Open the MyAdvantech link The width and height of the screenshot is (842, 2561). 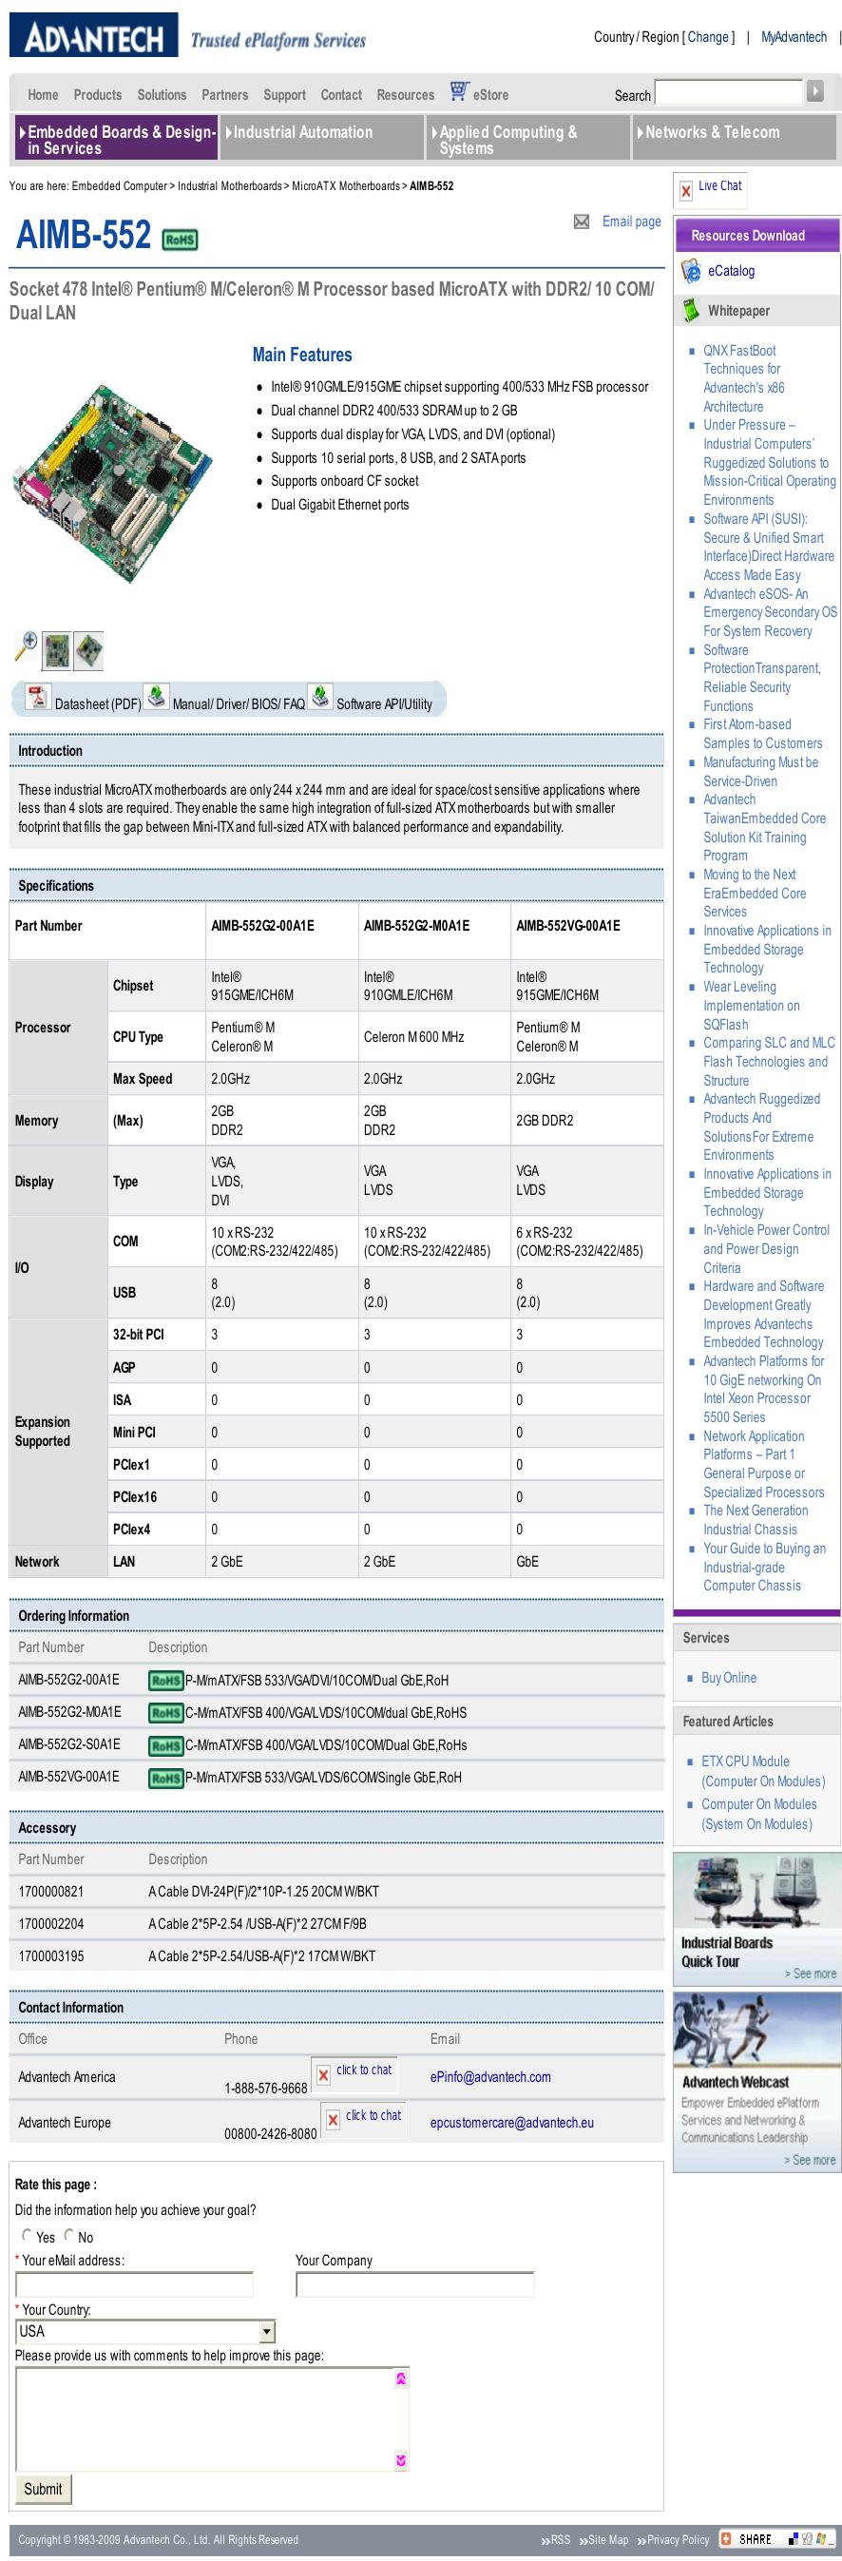tap(794, 37)
